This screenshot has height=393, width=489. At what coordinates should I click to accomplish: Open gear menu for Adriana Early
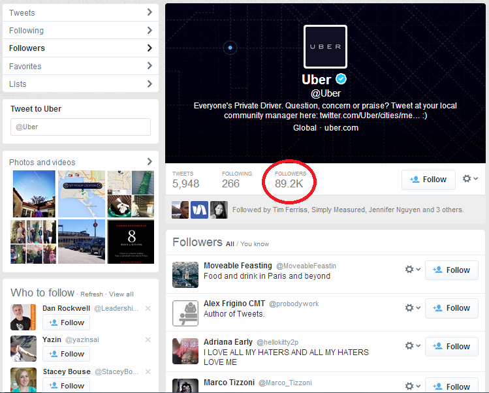[x=413, y=345]
